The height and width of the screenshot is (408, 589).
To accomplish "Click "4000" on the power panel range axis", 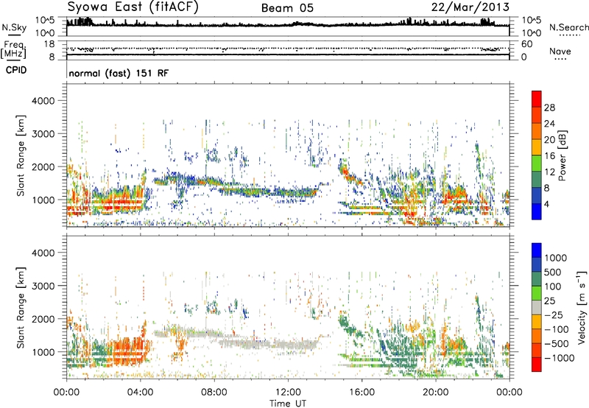I will pos(43,101).
